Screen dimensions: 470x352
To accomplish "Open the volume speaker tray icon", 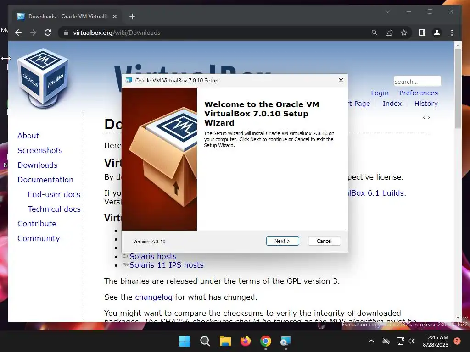I will [411, 341].
